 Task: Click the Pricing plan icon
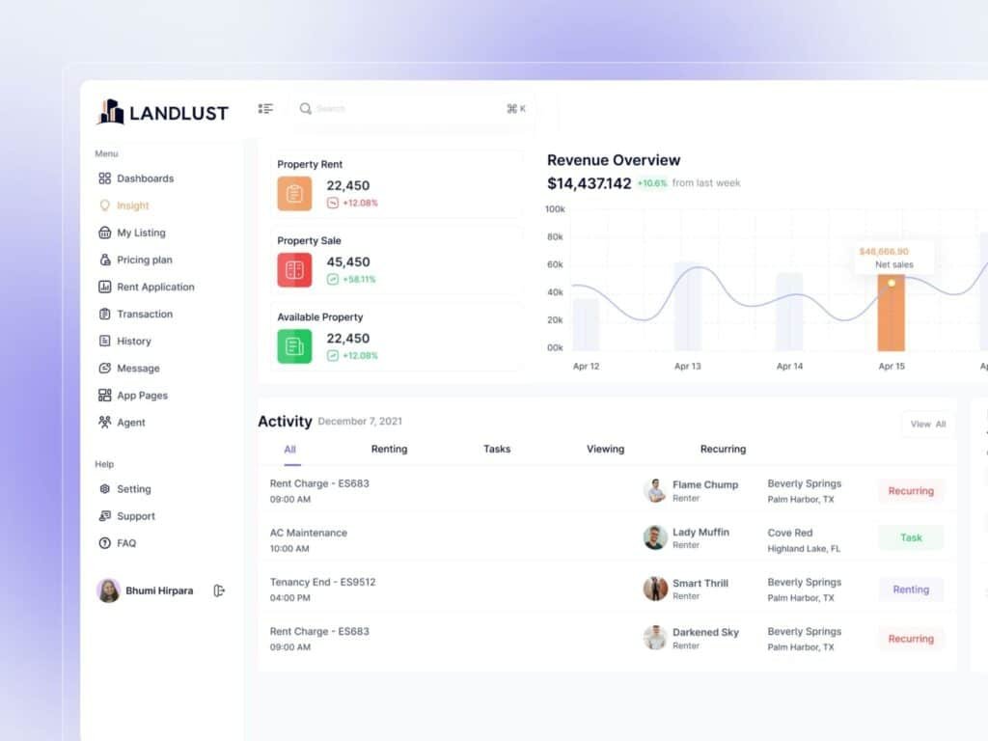point(104,260)
